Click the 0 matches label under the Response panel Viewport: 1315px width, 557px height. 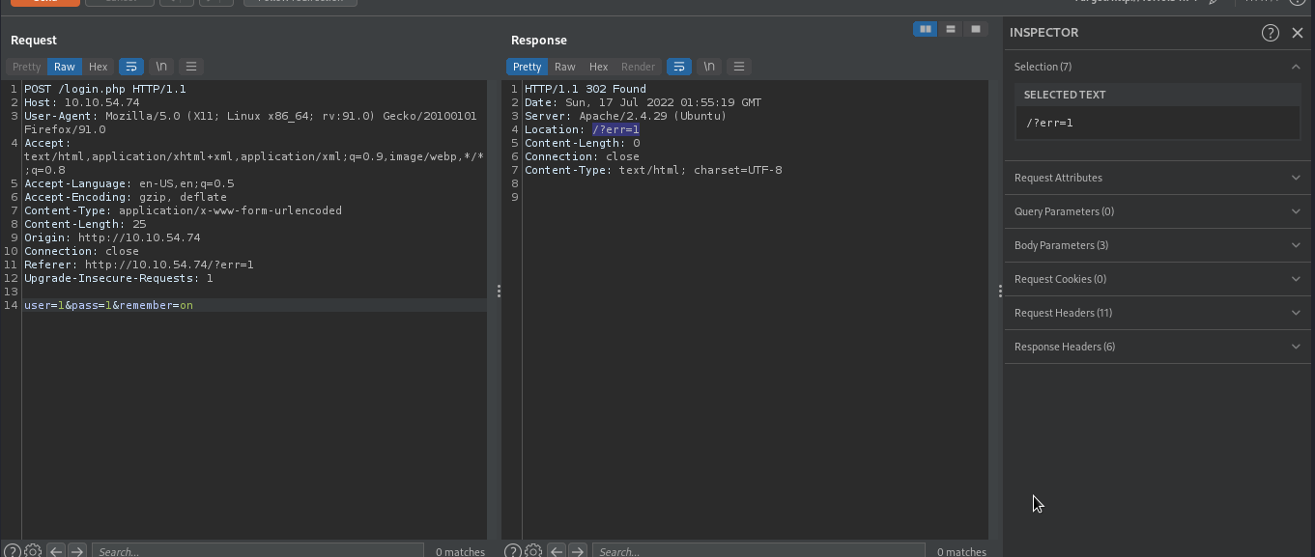(961, 552)
